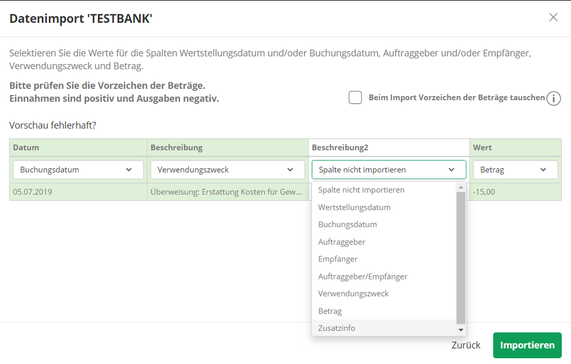
Task: Pick Buchungsdatum option in open list
Action: click(348, 224)
